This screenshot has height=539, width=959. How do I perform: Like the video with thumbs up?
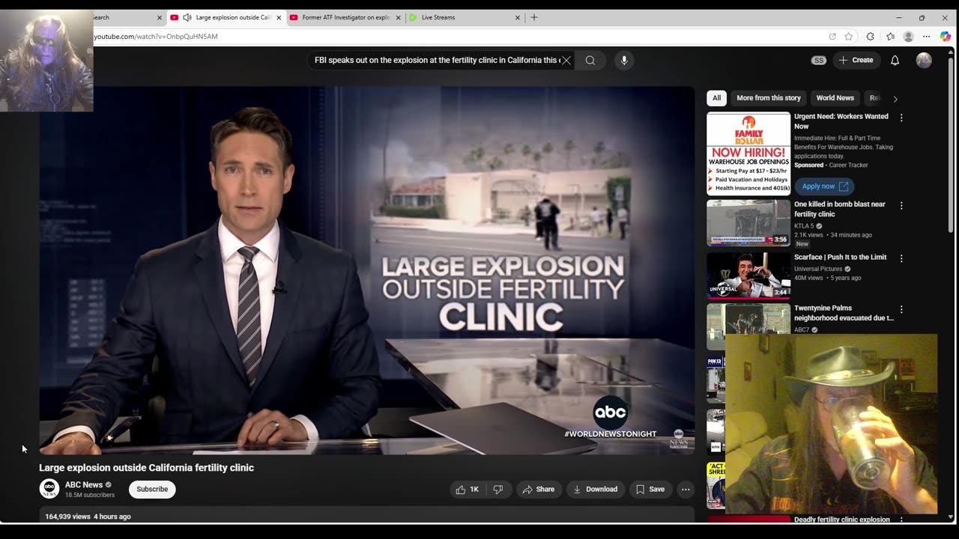(467, 490)
